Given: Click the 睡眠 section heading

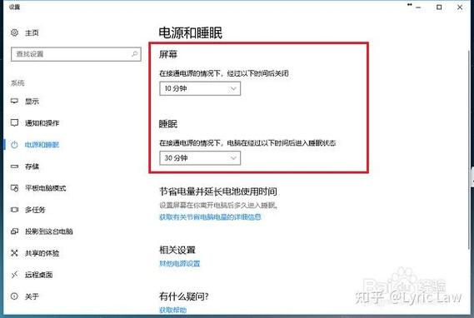Looking at the screenshot, I should pos(168,124).
